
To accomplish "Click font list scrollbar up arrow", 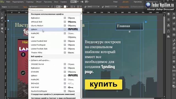I will pyautogui.click(x=81, y=13).
